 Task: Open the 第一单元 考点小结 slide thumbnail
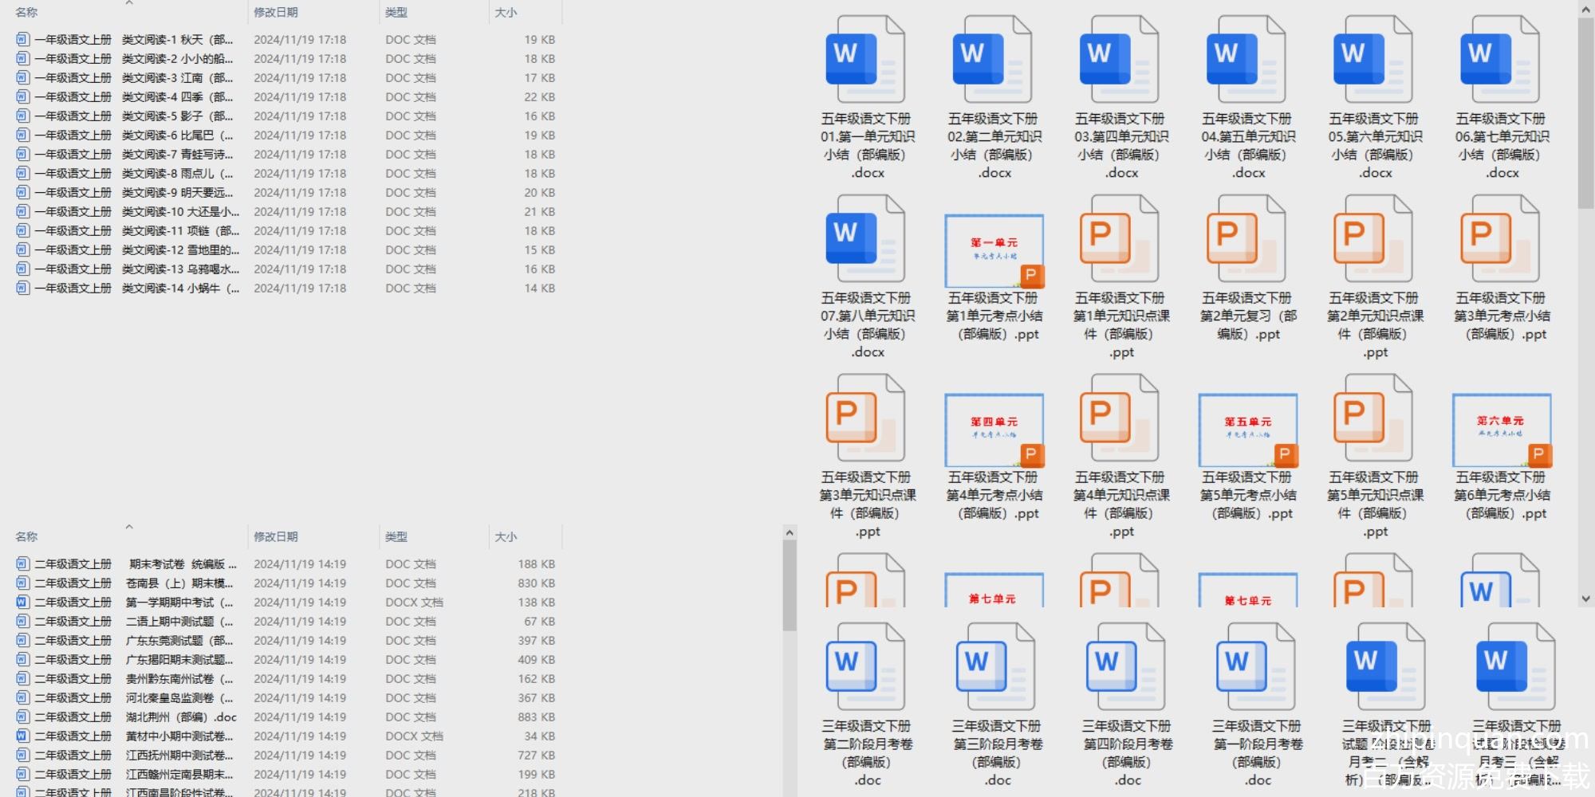point(994,250)
